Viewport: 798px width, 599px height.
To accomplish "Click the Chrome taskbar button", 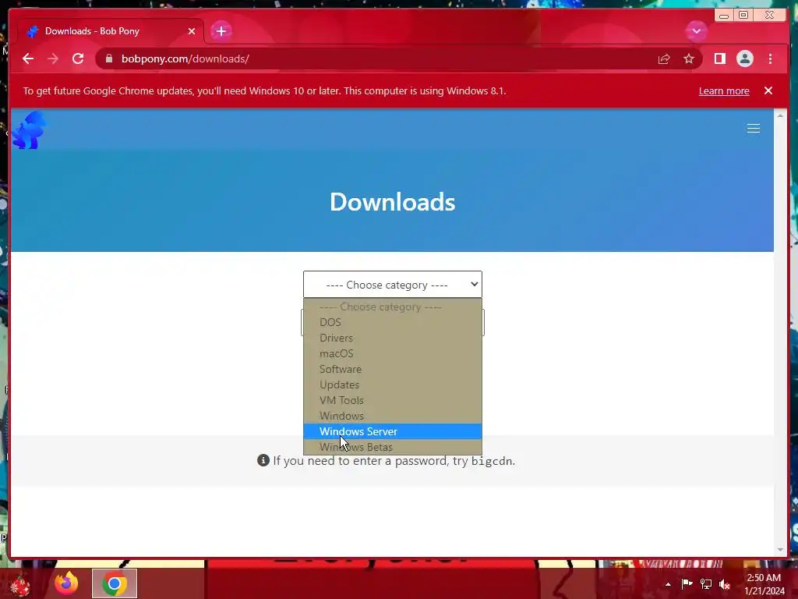I will point(115,583).
